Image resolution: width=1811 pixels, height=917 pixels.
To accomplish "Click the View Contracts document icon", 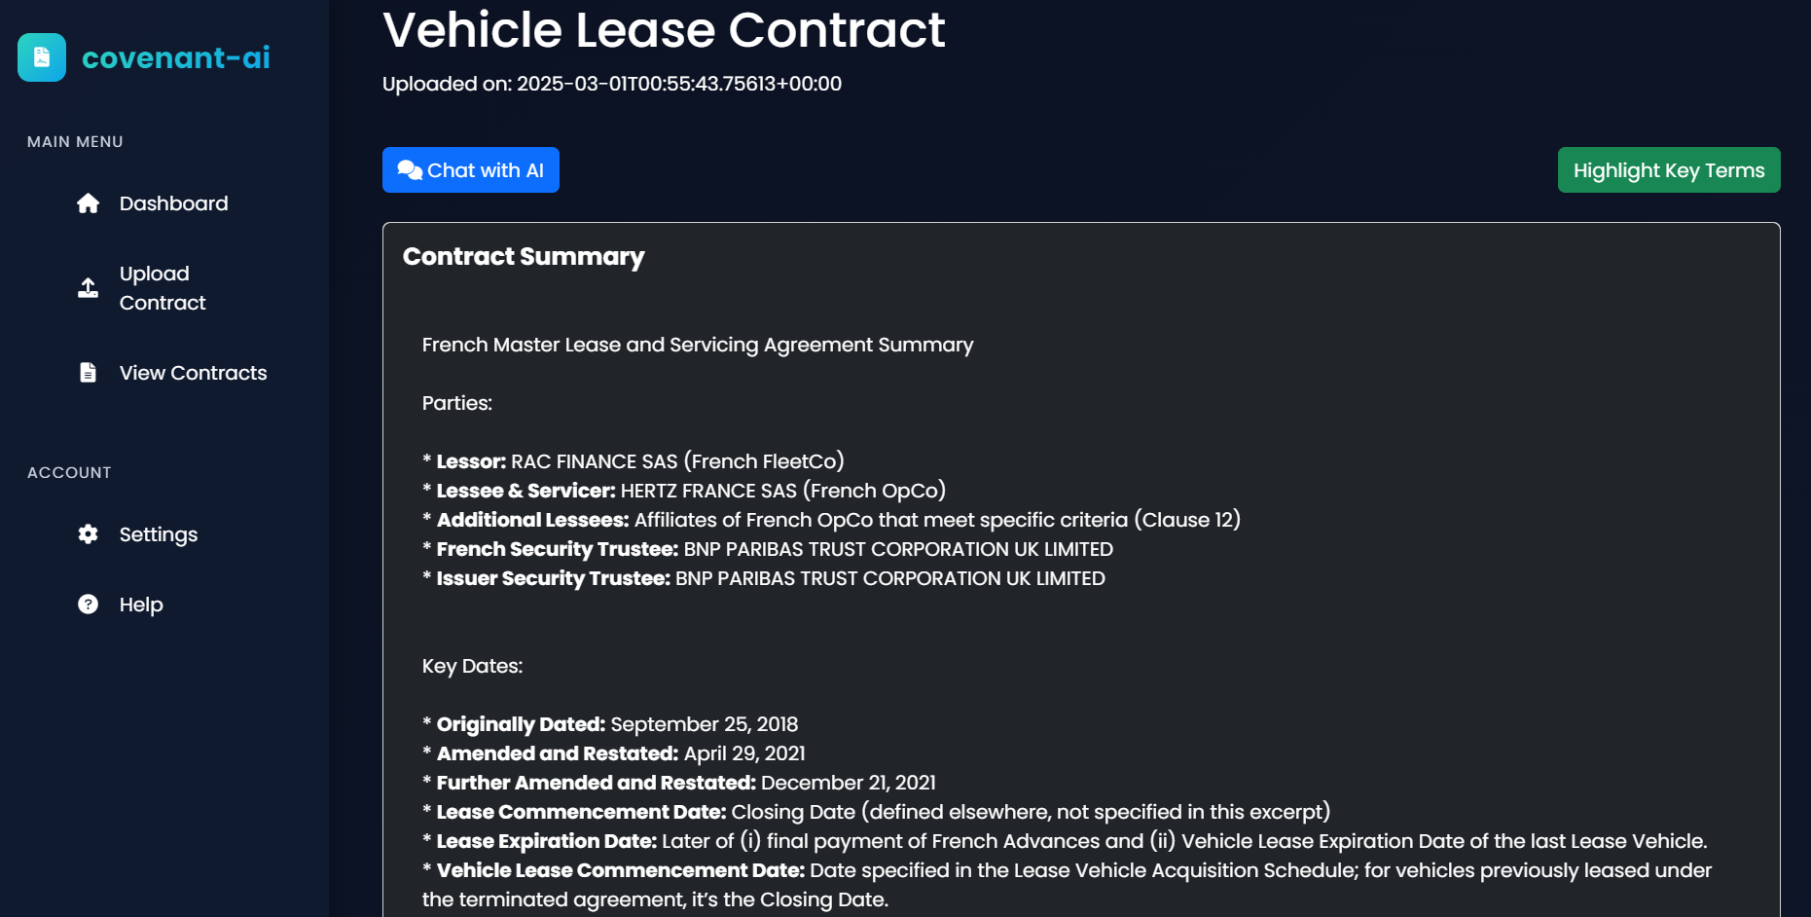I will point(89,373).
